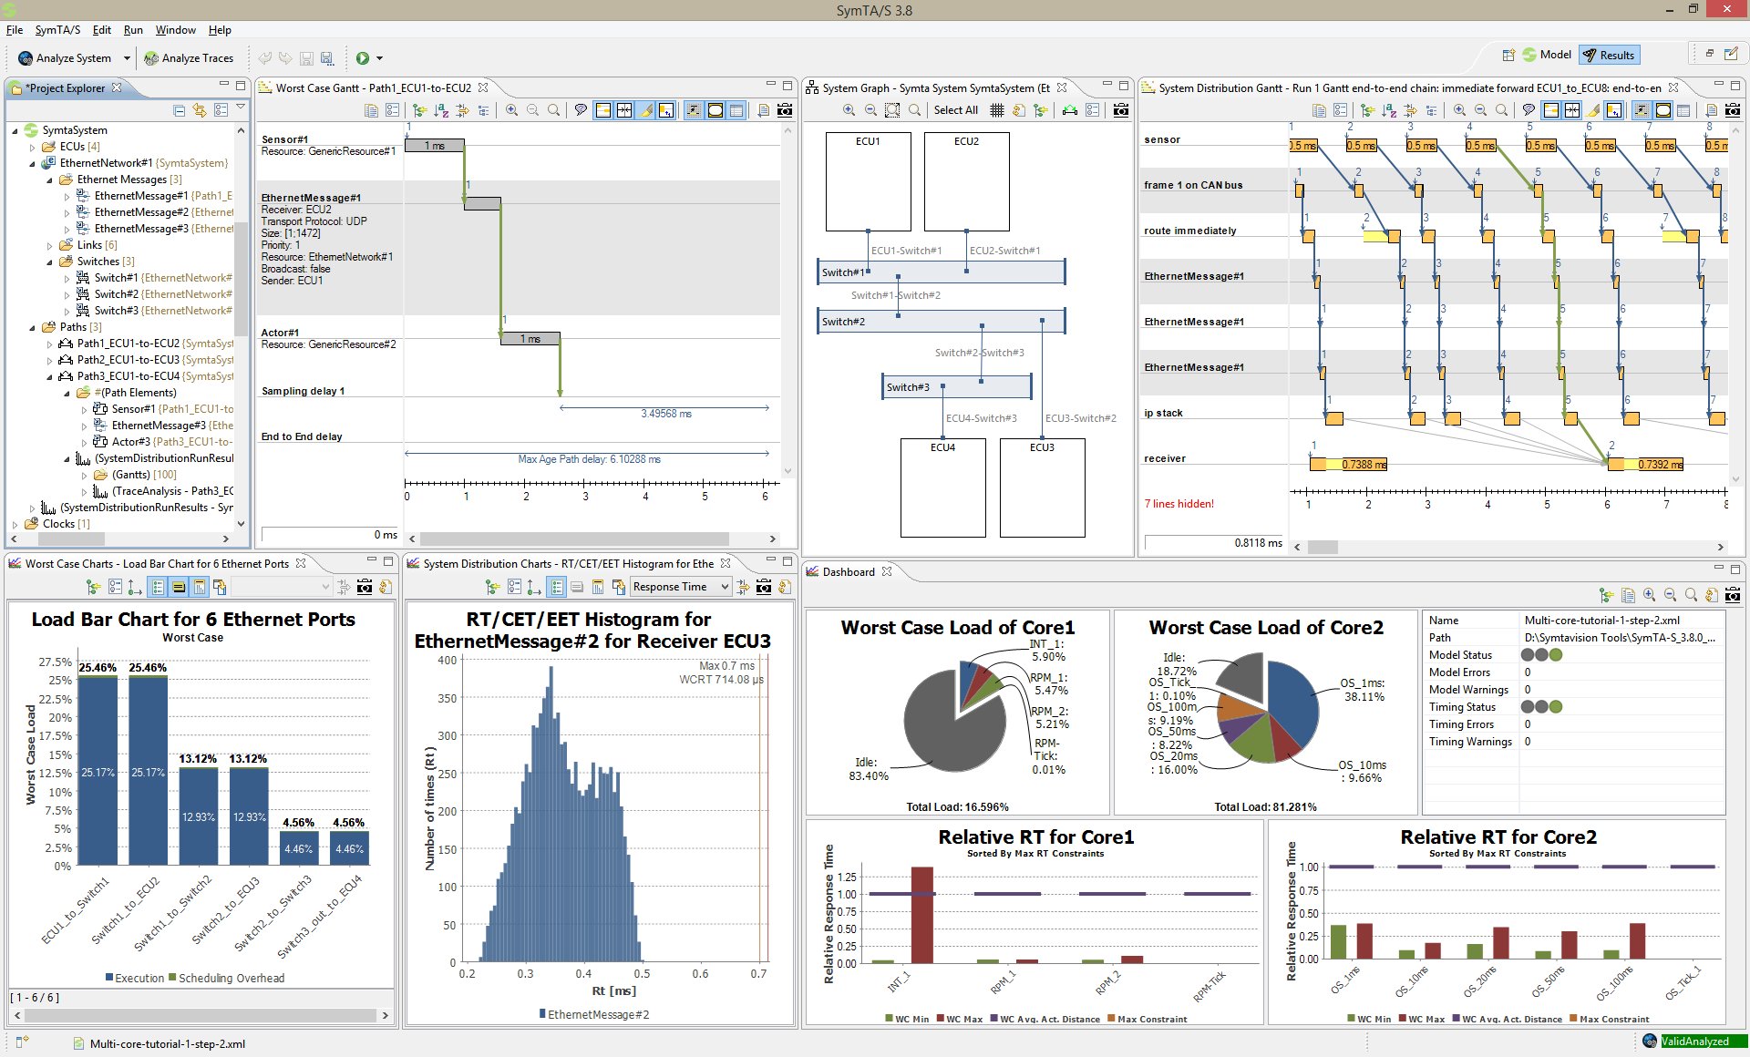This screenshot has height=1057, width=1750.
Task: Zoom out in the Dashboard toolbar
Action: (1670, 595)
